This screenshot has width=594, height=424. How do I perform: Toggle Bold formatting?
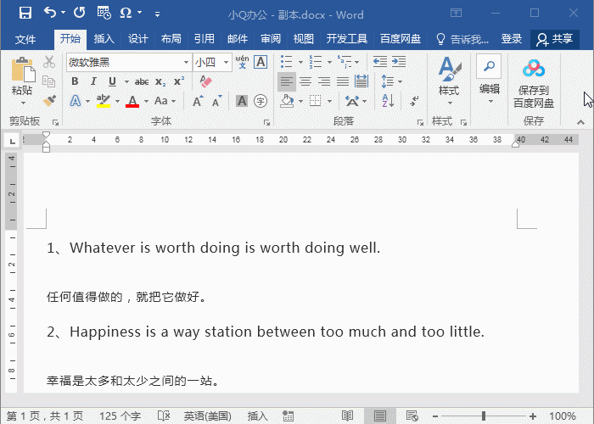point(74,81)
